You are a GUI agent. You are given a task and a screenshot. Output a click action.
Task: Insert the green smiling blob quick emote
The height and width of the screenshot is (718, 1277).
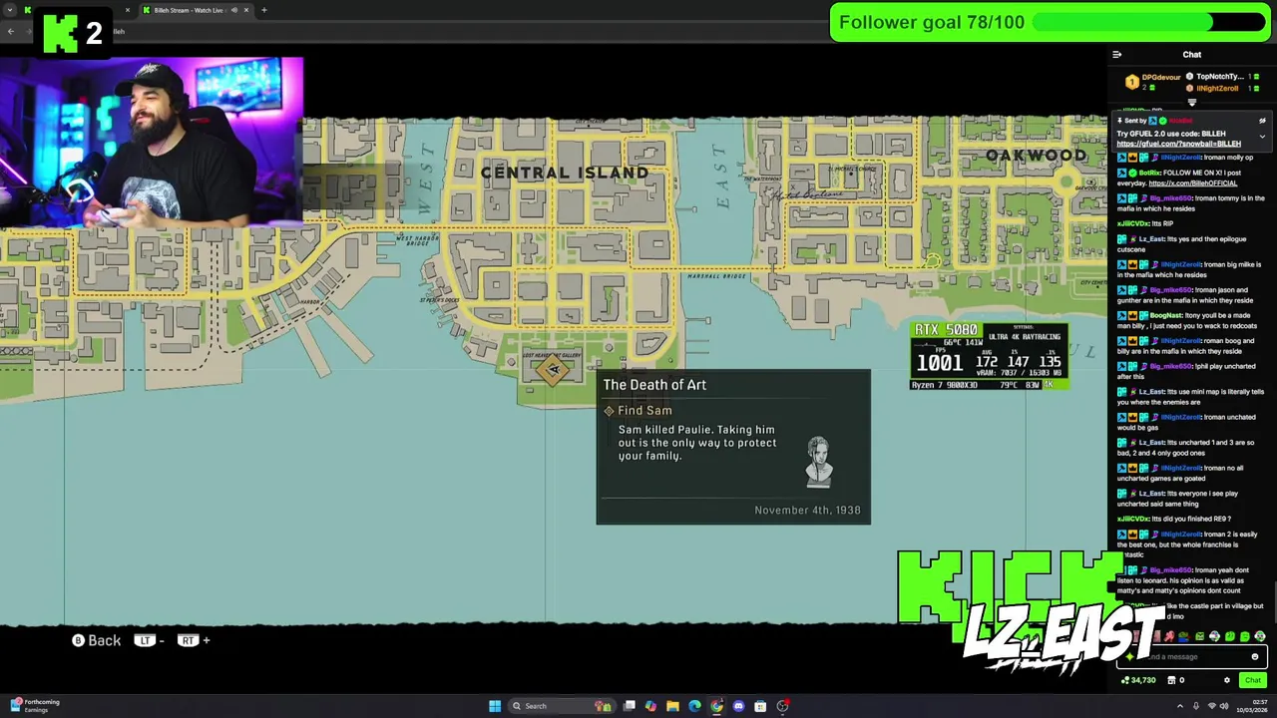click(x=1230, y=636)
